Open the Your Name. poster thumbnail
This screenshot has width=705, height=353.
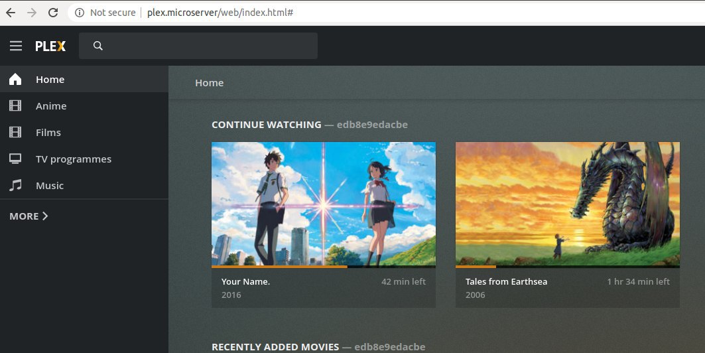point(324,204)
